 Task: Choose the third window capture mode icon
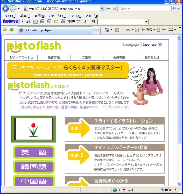(49, 22)
